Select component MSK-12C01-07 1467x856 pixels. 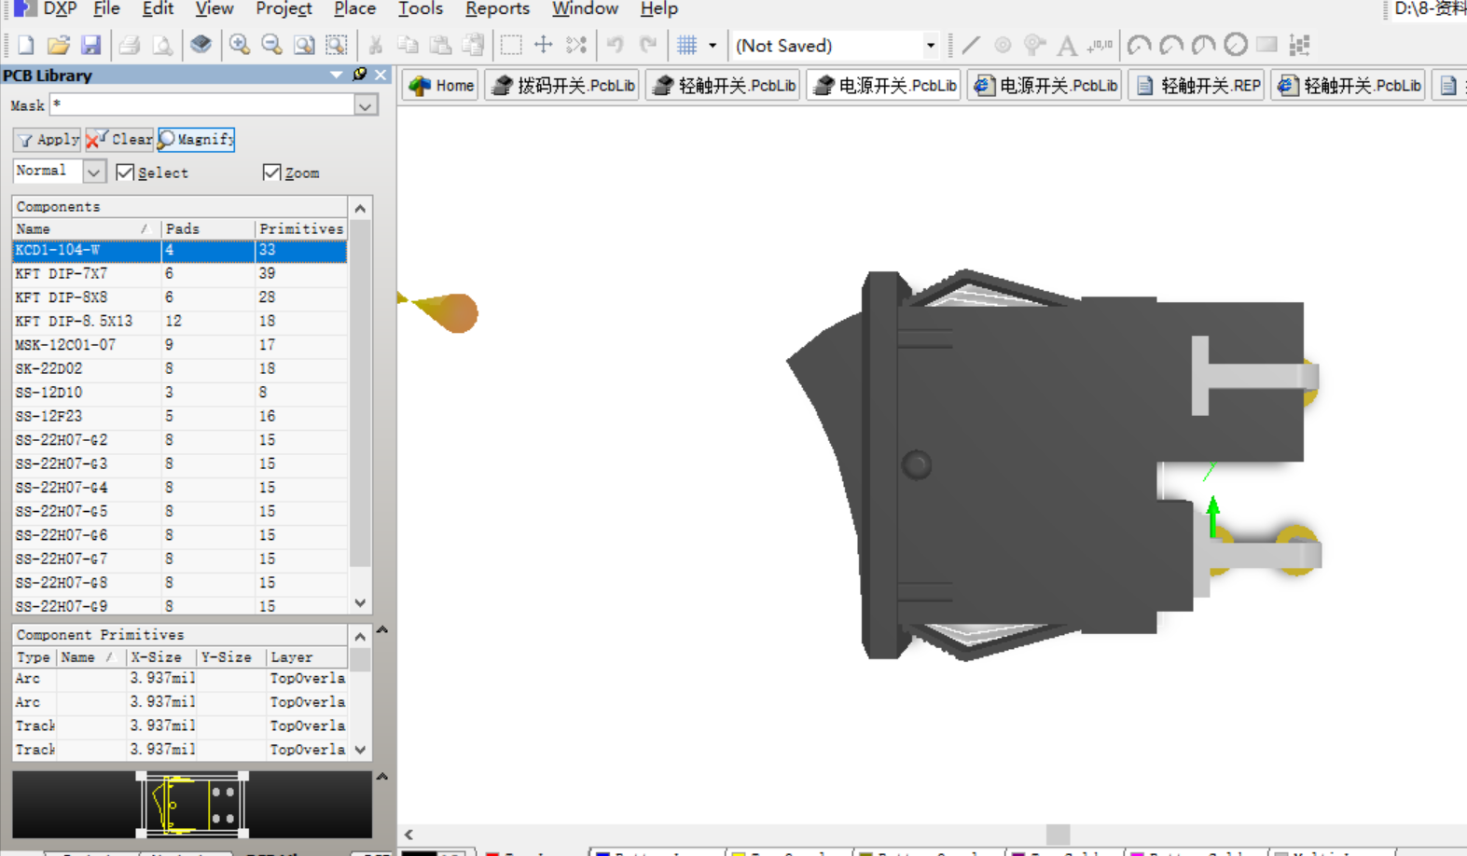pos(180,345)
